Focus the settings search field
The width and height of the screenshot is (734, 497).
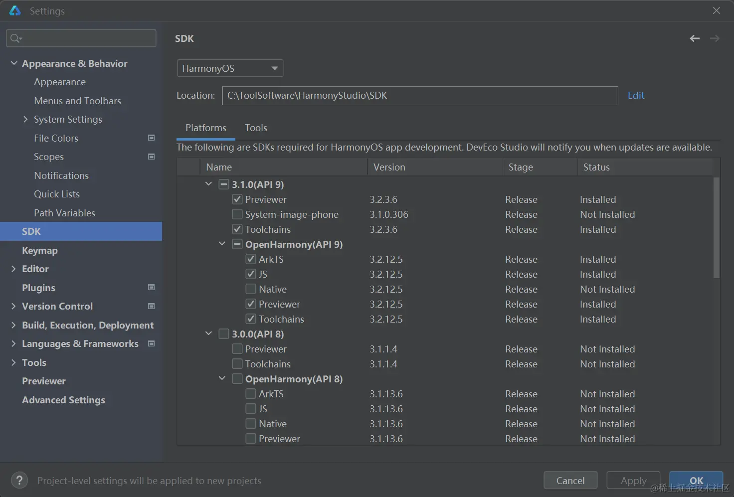[81, 38]
